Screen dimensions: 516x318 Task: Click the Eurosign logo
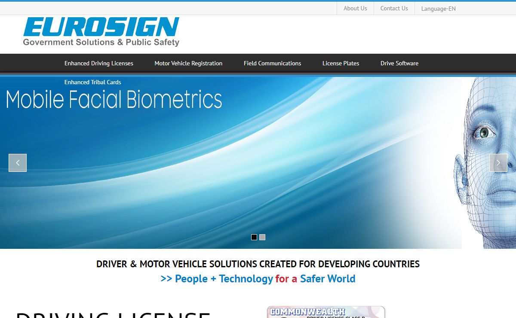(101, 32)
